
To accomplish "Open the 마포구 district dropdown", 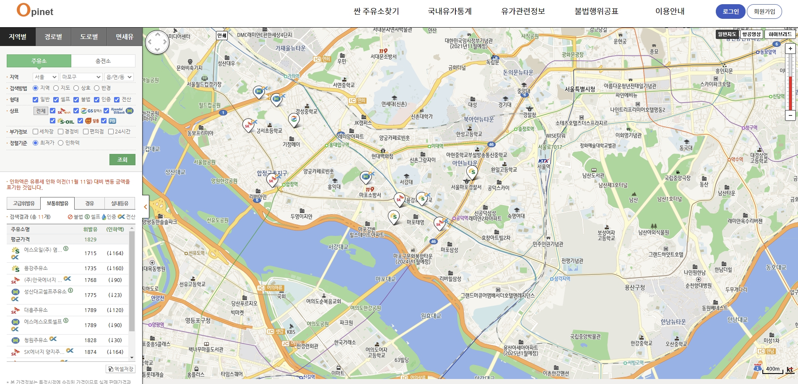I will pos(81,77).
